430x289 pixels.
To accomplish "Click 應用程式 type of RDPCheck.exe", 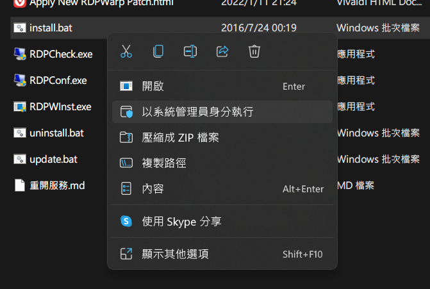I will pos(356,54).
